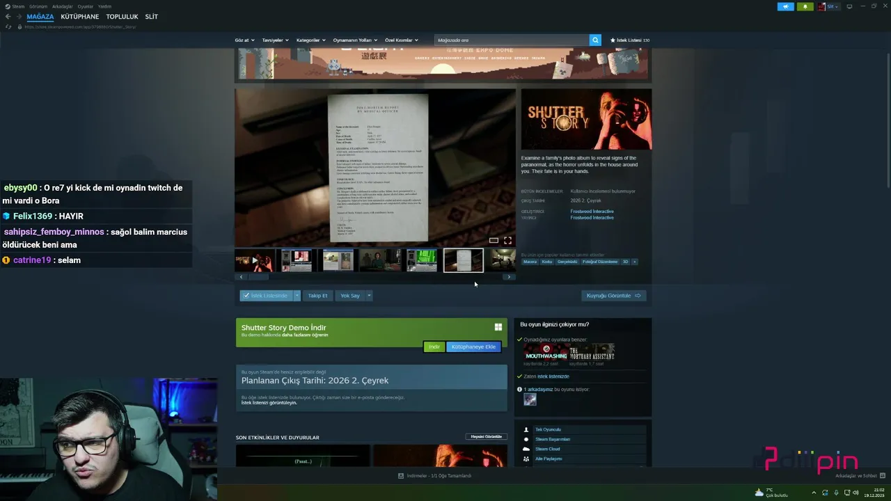
Task: Switch to the KÜTÜPHANE tab
Action: point(80,17)
